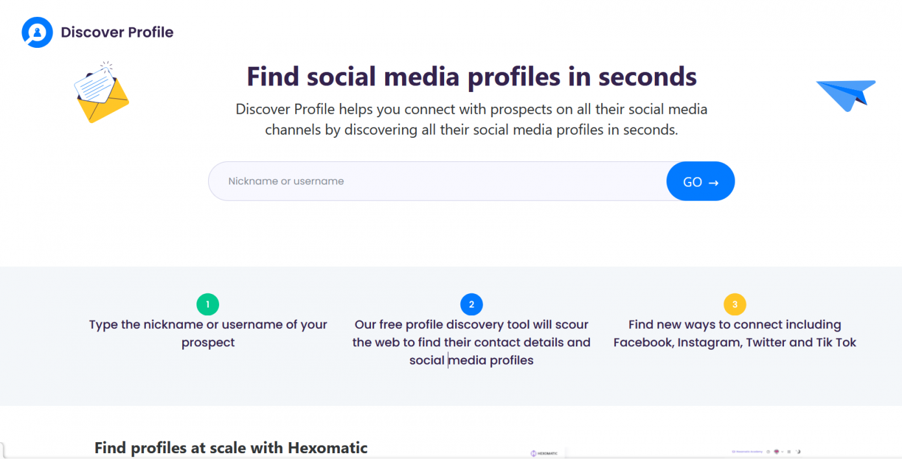902x459 pixels.
Task: Click the green step 1 circle badge
Action: pyautogui.click(x=208, y=304)
